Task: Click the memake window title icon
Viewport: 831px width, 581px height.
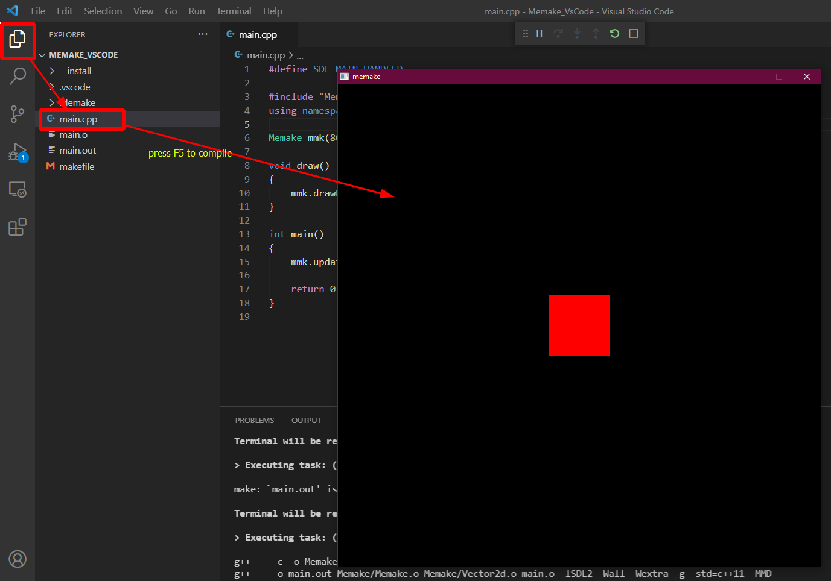Action: [345, 77]
